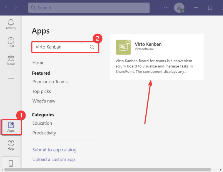Click the mobile app download icon
The image size is (223, 172).
tap(11, 163)
